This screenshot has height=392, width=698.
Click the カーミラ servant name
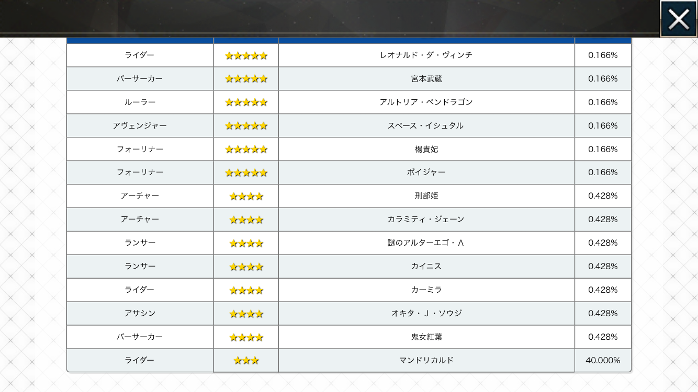[426, 290]
